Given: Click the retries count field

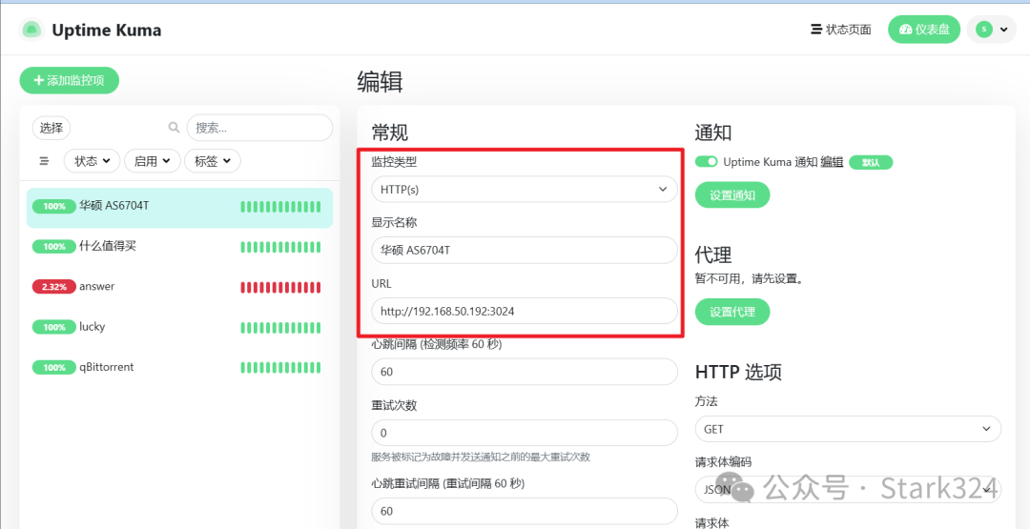Looking at the screenshot, I should [x=525, y=433].
